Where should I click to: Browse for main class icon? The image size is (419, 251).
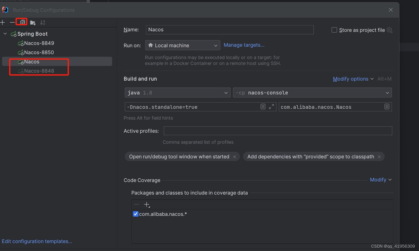(387, 107)
